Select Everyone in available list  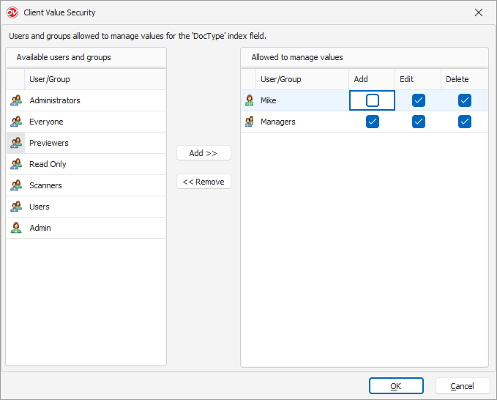(86, 122)
